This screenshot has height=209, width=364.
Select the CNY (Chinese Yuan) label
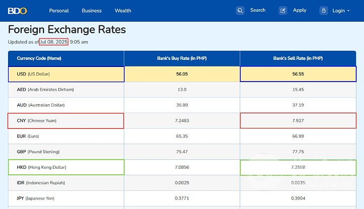click(x=37, y=120)
